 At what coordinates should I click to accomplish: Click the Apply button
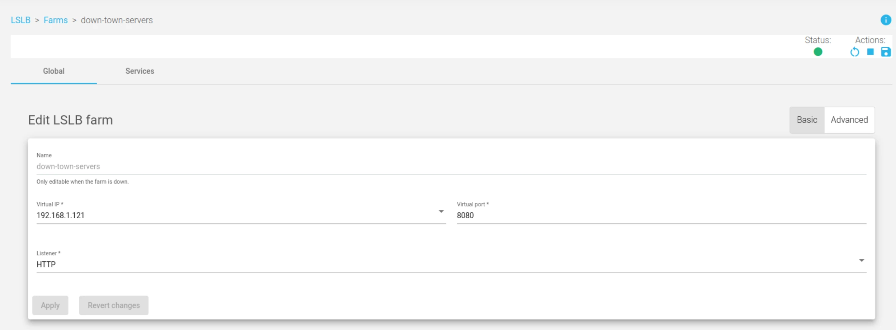[50, 305]
